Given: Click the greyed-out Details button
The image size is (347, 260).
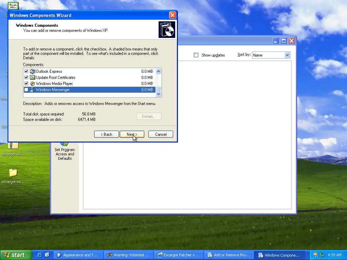Looking at the screenshot, I should 149,116.
